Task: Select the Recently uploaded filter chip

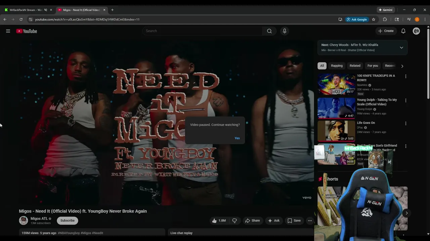Action: pyautogui.click(x=390, y=66)
